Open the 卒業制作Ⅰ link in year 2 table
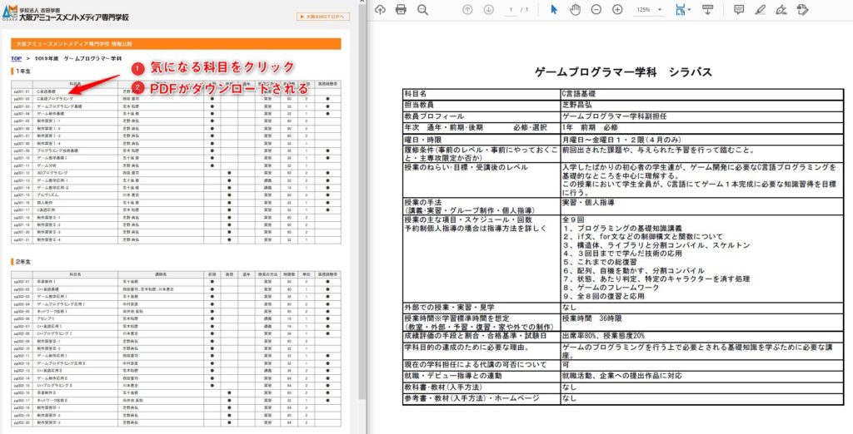This screenshot has height=434, width=853. (x=47, y=282)
